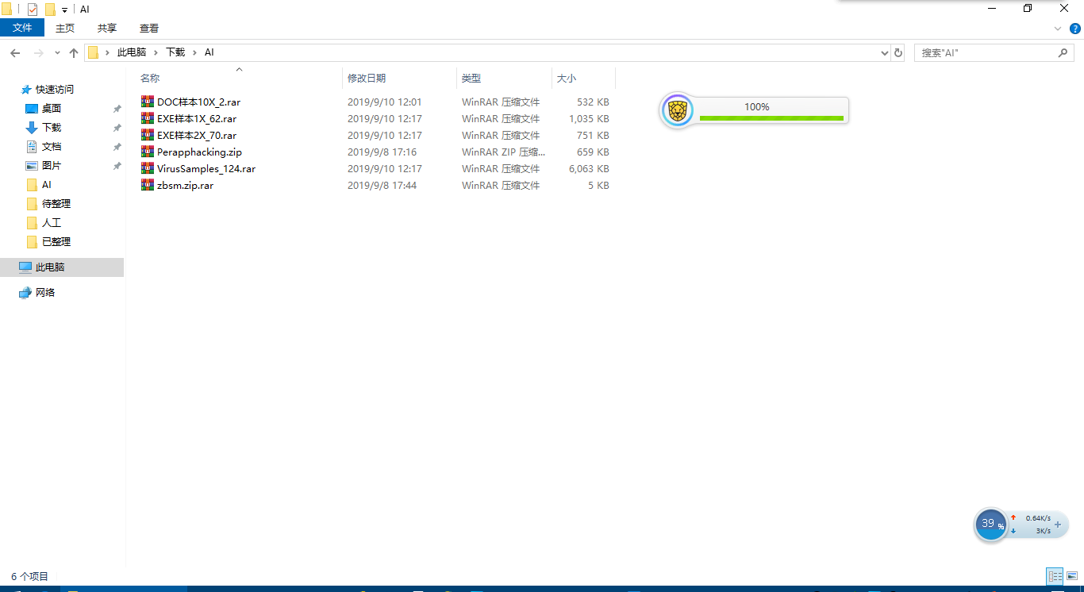Viewport: 1084px width, 592px height.
Task: Switch to large icons view in status bar
Action: (x=1071, y=577)
